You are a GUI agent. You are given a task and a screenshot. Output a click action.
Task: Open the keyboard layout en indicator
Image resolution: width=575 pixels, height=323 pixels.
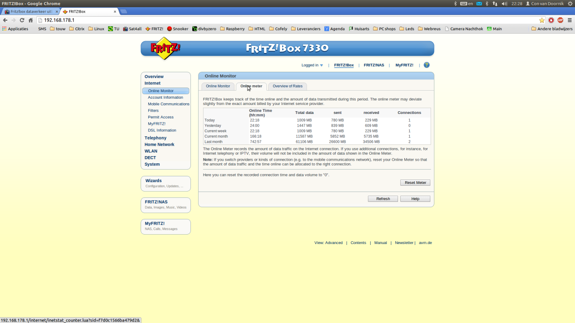(x=467, y=4)
